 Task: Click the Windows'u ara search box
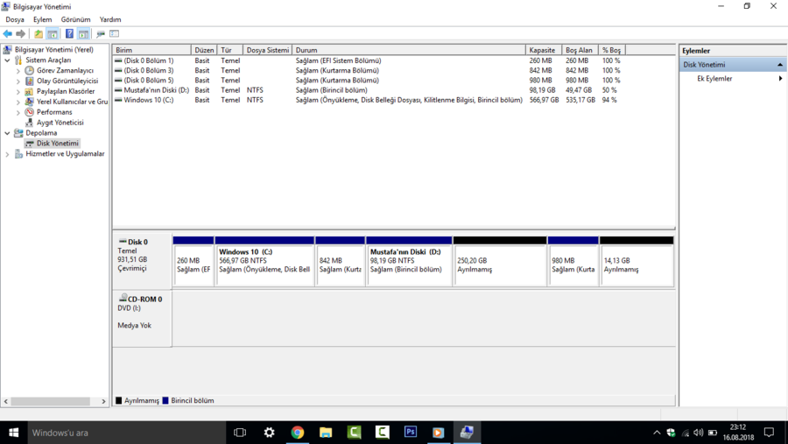pyautogui.click(x=126, y=433)
